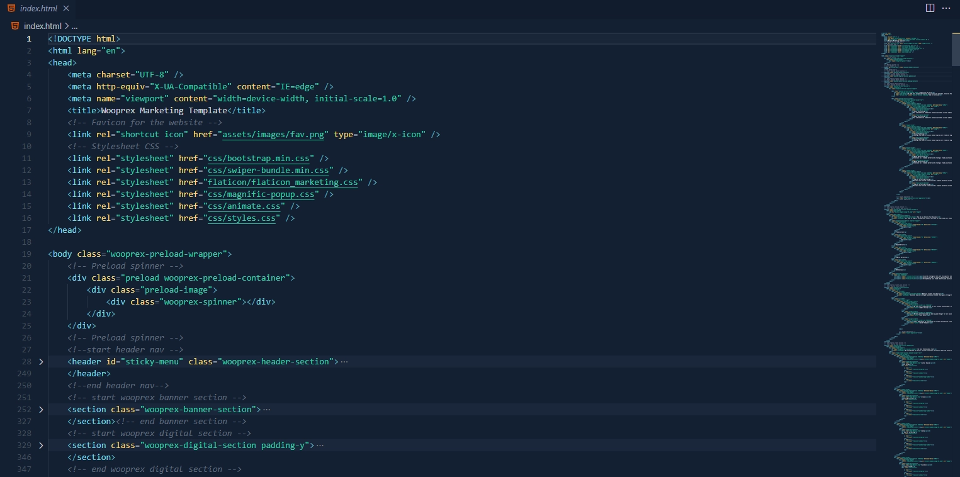Click line number 19 in the gutter

tap(26, 254)
